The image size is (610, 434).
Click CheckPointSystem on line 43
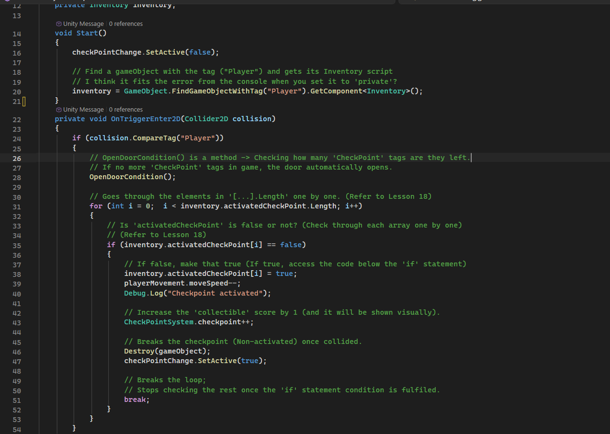(x=159, y=322)
